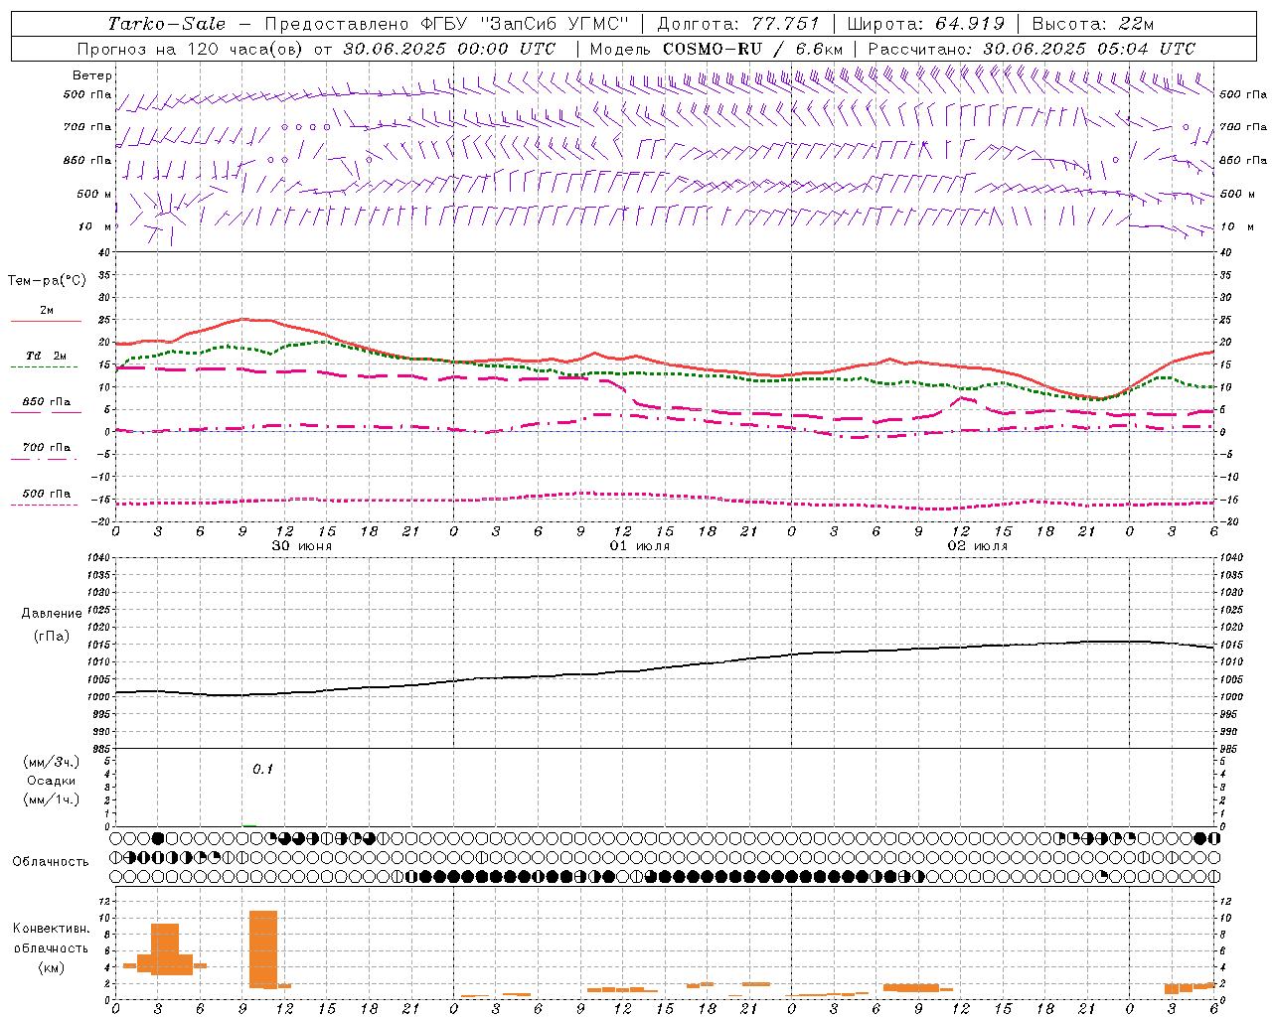Click the '30 июня' date label

[x=302, y=546]
